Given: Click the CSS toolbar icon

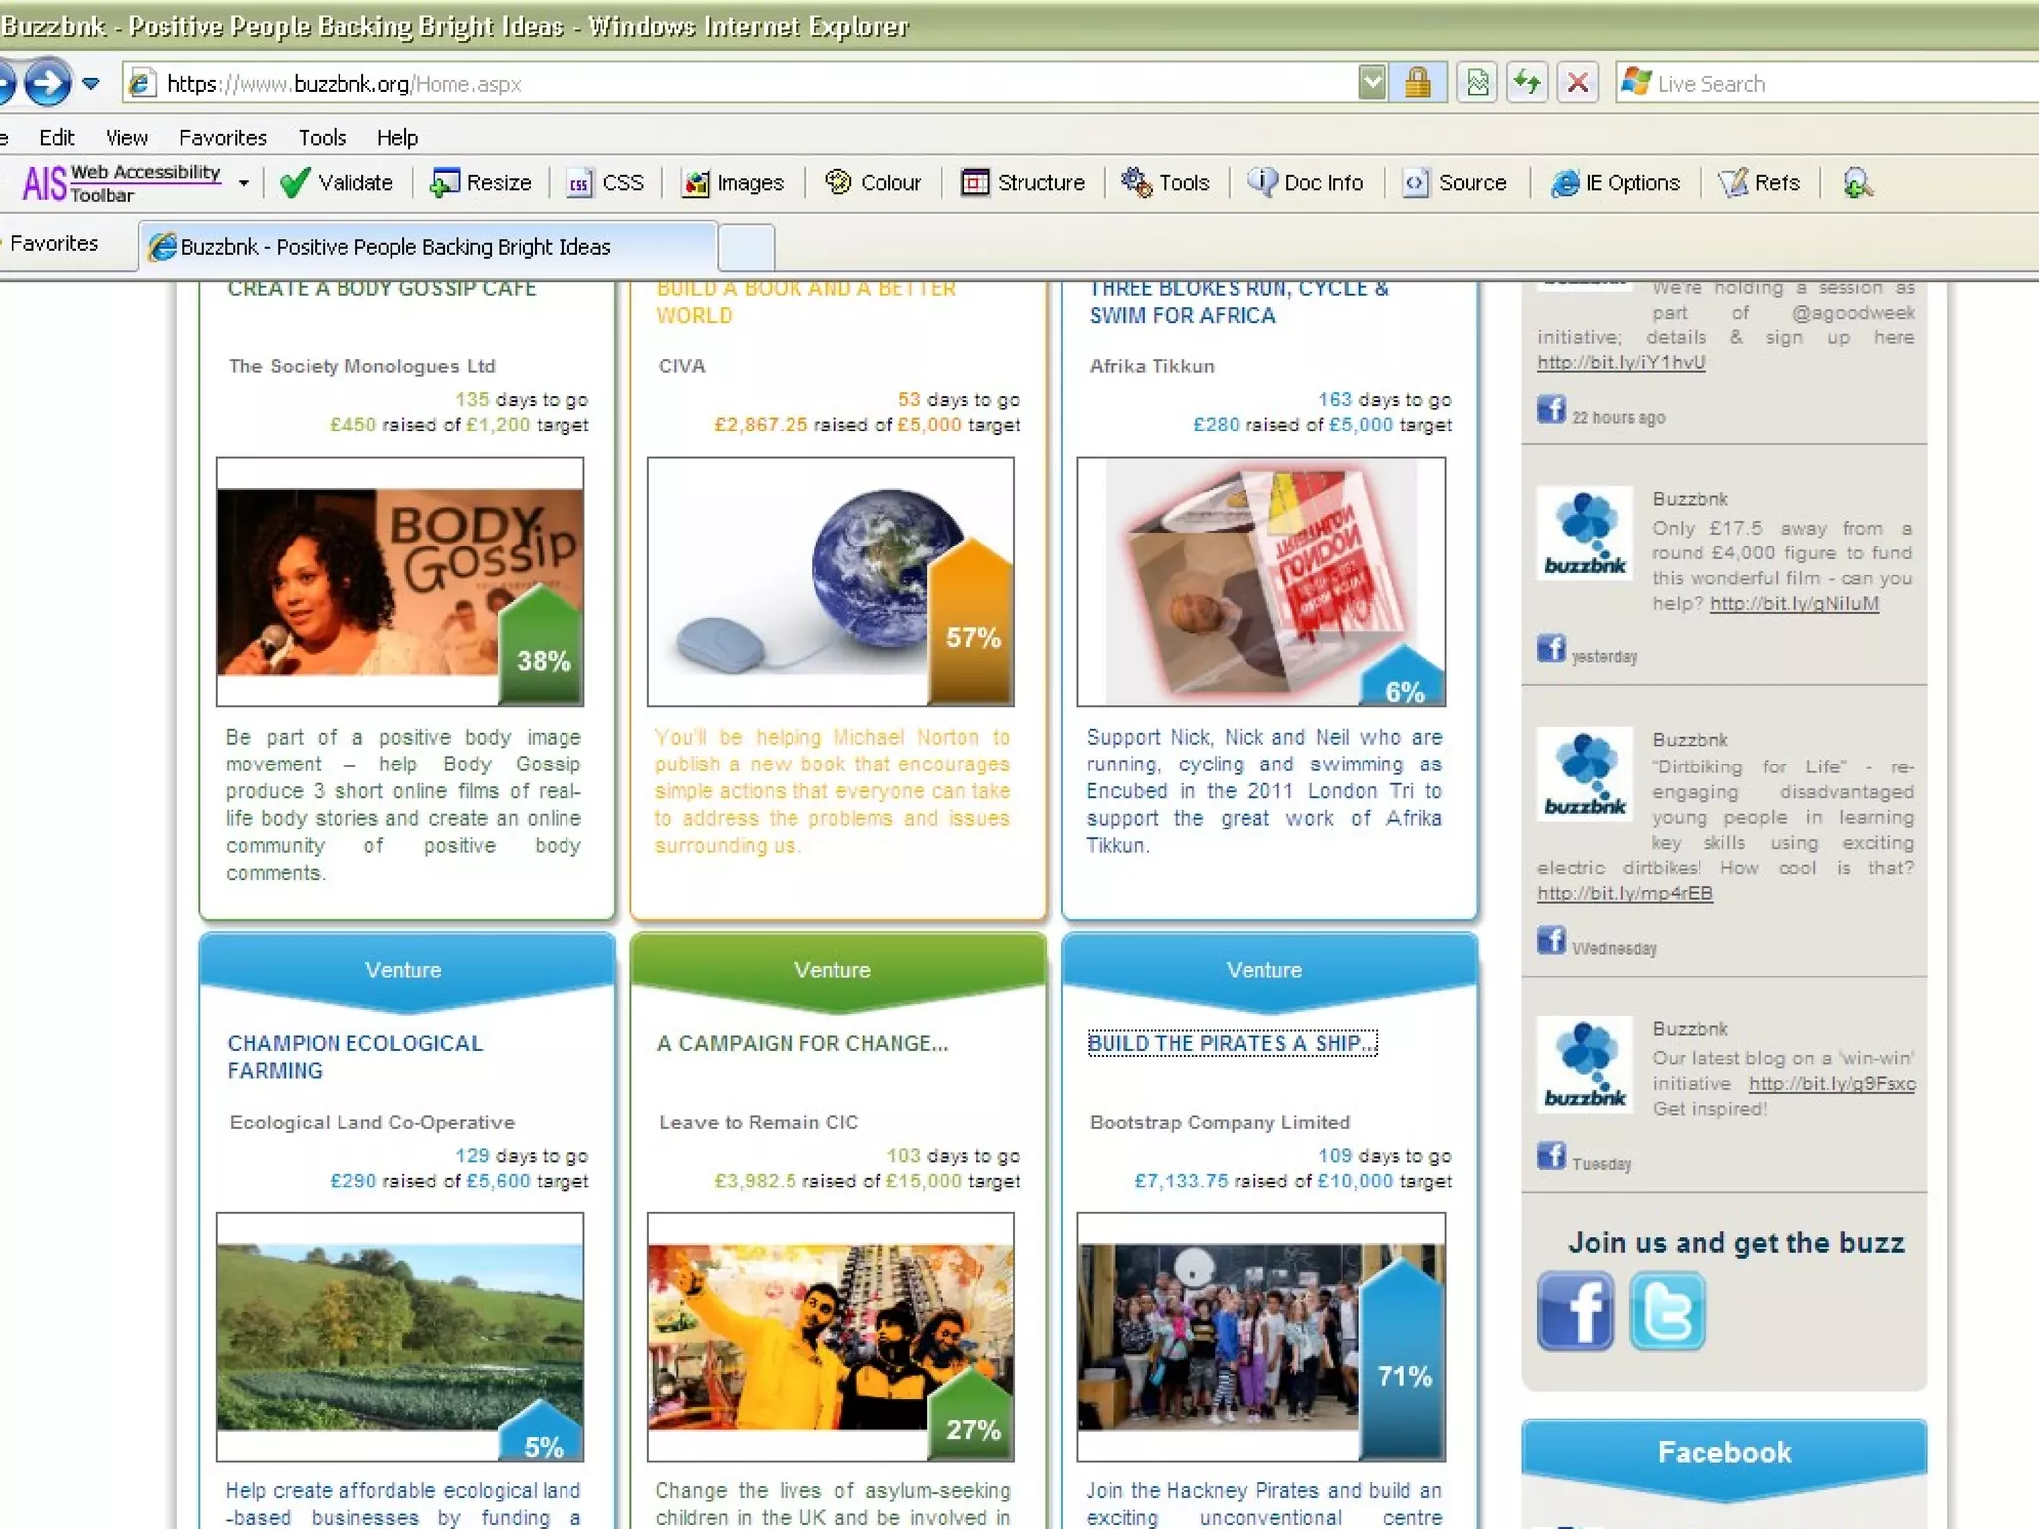Looking at the screenshot, I should click(579, 183).
